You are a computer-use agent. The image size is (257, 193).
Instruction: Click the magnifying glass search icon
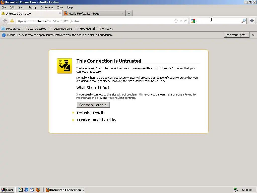click(244, 21)
